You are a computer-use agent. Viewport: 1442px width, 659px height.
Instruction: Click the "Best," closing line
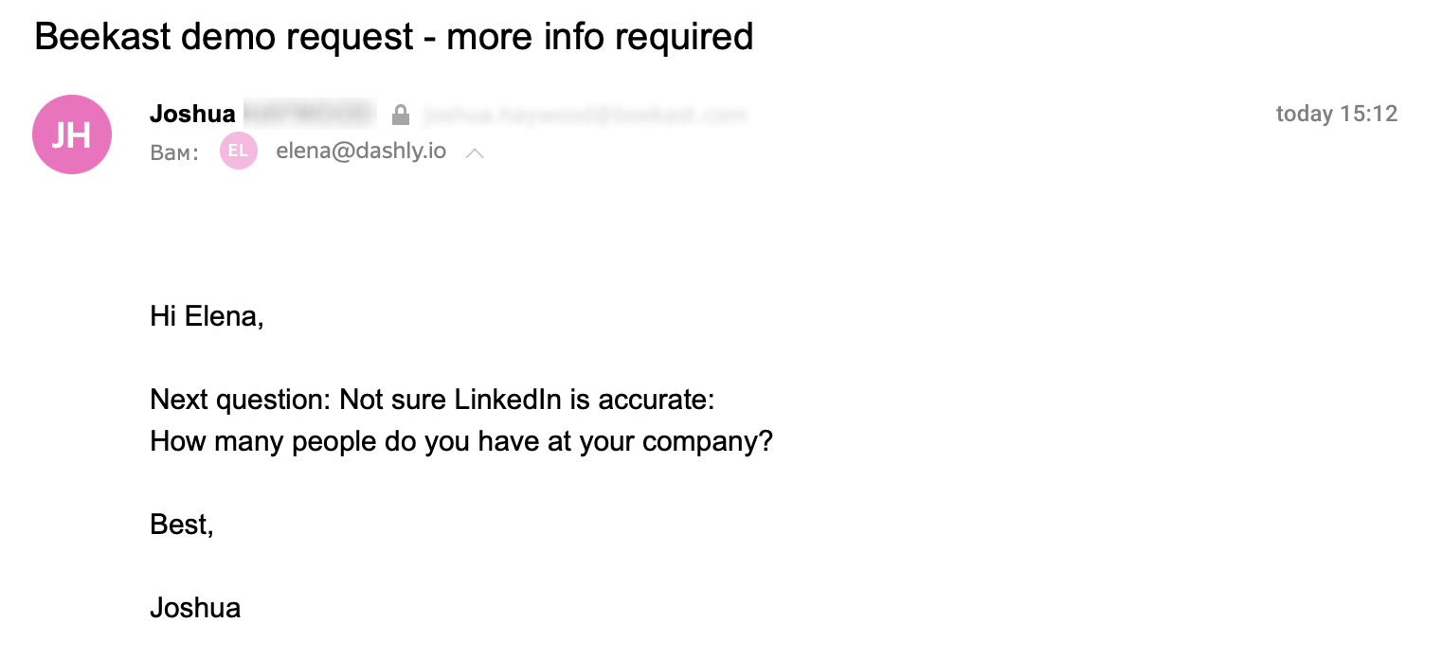[x=182, y=525]
